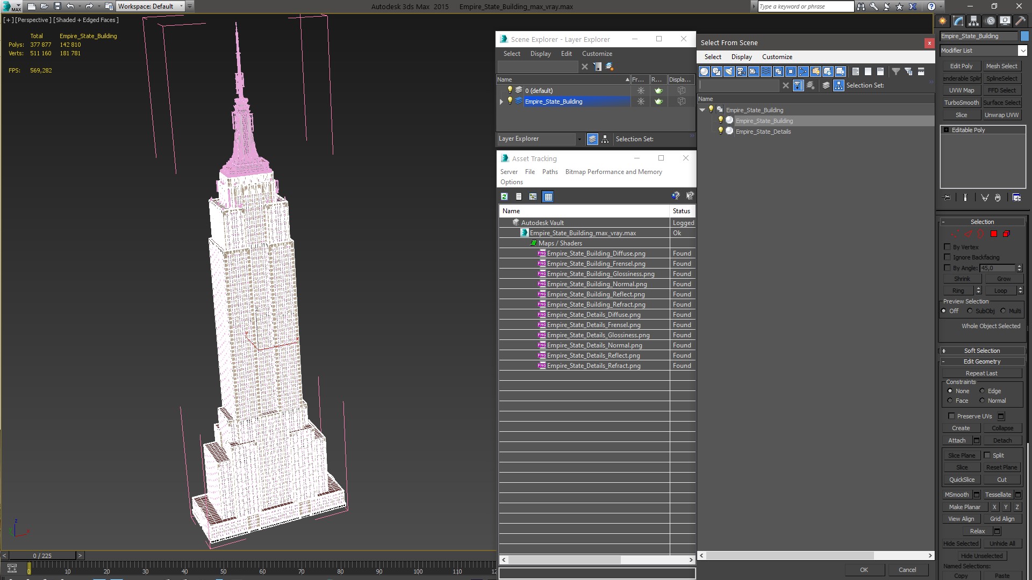The image size is (1032, 580).
Task: Toggle Display Lights filter in Select From Scene
Action: [x=729, y=71]
